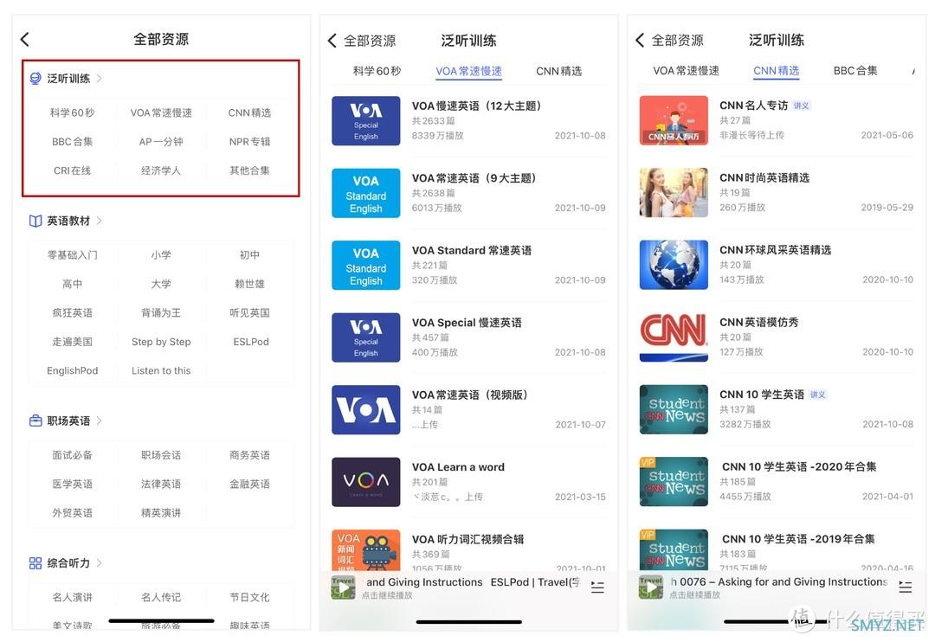Open the 泛听训练 globe icon section

[35, 79]
